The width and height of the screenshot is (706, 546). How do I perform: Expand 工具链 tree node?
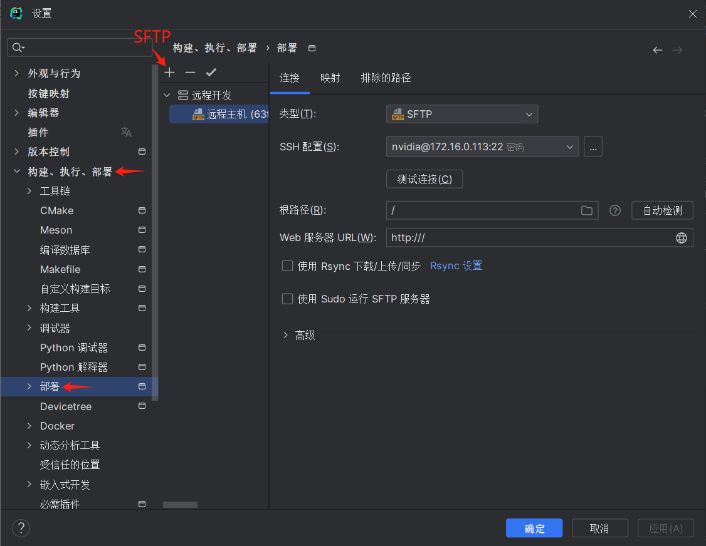29,191
